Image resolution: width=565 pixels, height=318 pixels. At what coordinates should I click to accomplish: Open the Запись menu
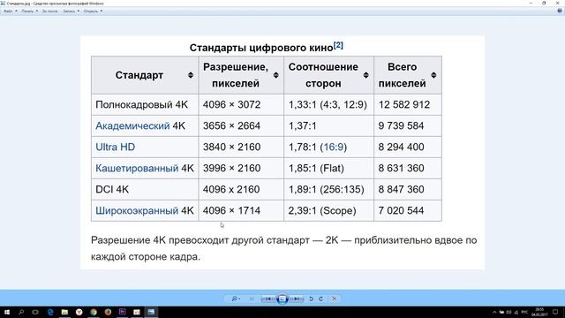click(x=71, y=11)
